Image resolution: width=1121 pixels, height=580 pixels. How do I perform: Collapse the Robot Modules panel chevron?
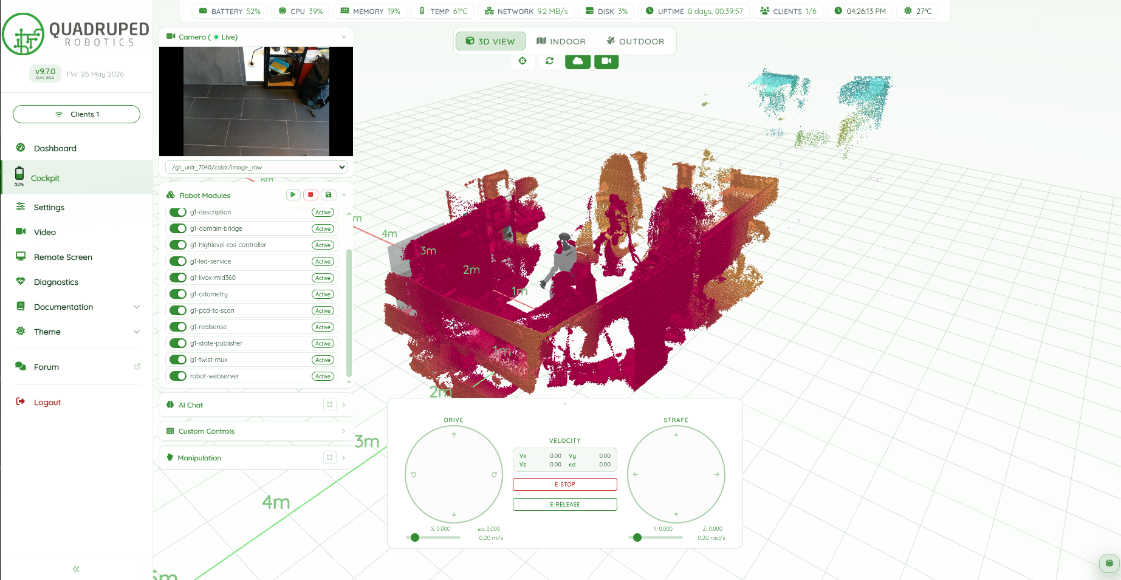344,195
